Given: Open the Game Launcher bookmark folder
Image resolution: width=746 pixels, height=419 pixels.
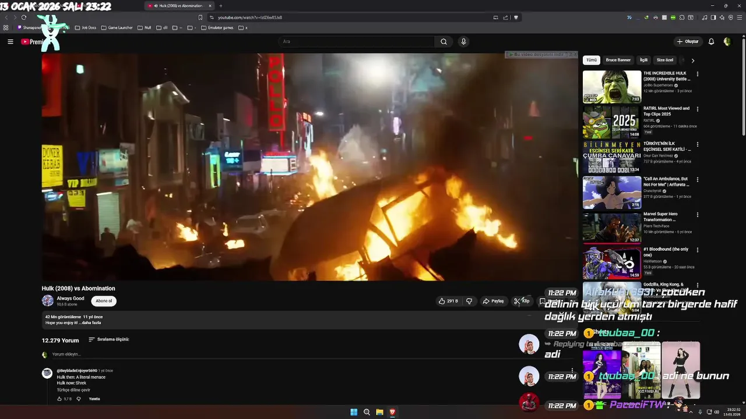Looking at the screenshot, I should (117, 27).
